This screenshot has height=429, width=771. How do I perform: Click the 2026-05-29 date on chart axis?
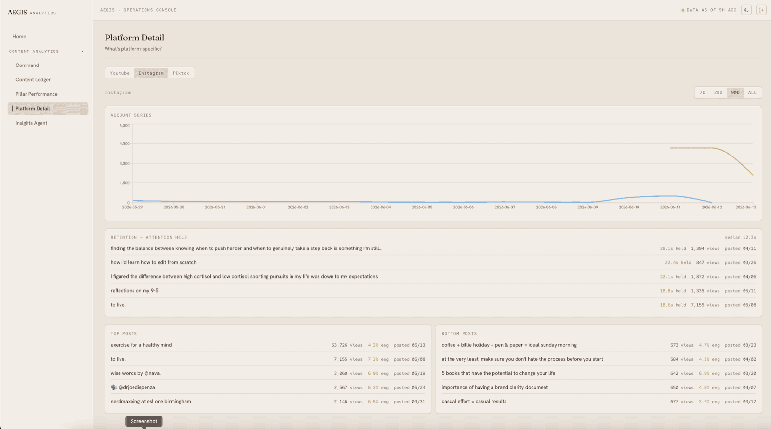coord(133,207)
